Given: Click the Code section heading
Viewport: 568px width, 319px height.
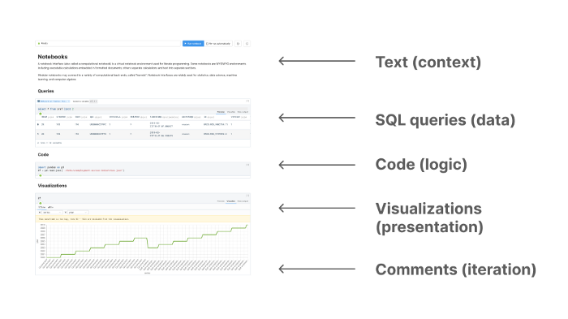Looking at the screenshot, I should click(x=43, y=154).
